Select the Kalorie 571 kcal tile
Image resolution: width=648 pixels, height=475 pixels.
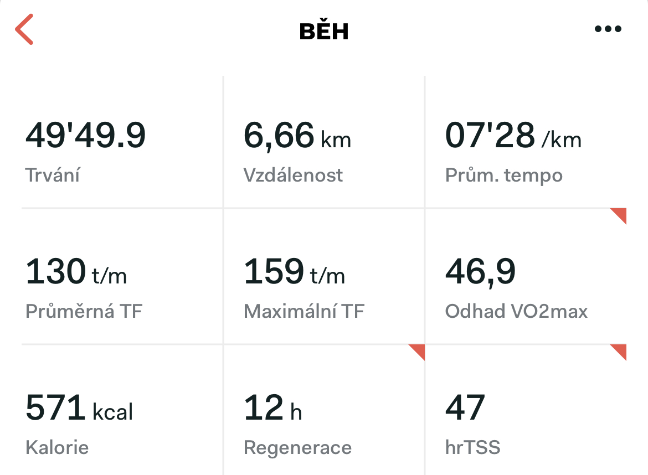(x=122, y=410)
